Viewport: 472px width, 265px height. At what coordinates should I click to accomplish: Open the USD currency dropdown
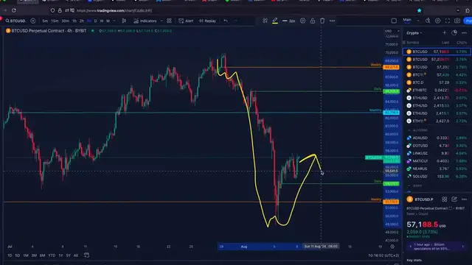click(392, 31)
